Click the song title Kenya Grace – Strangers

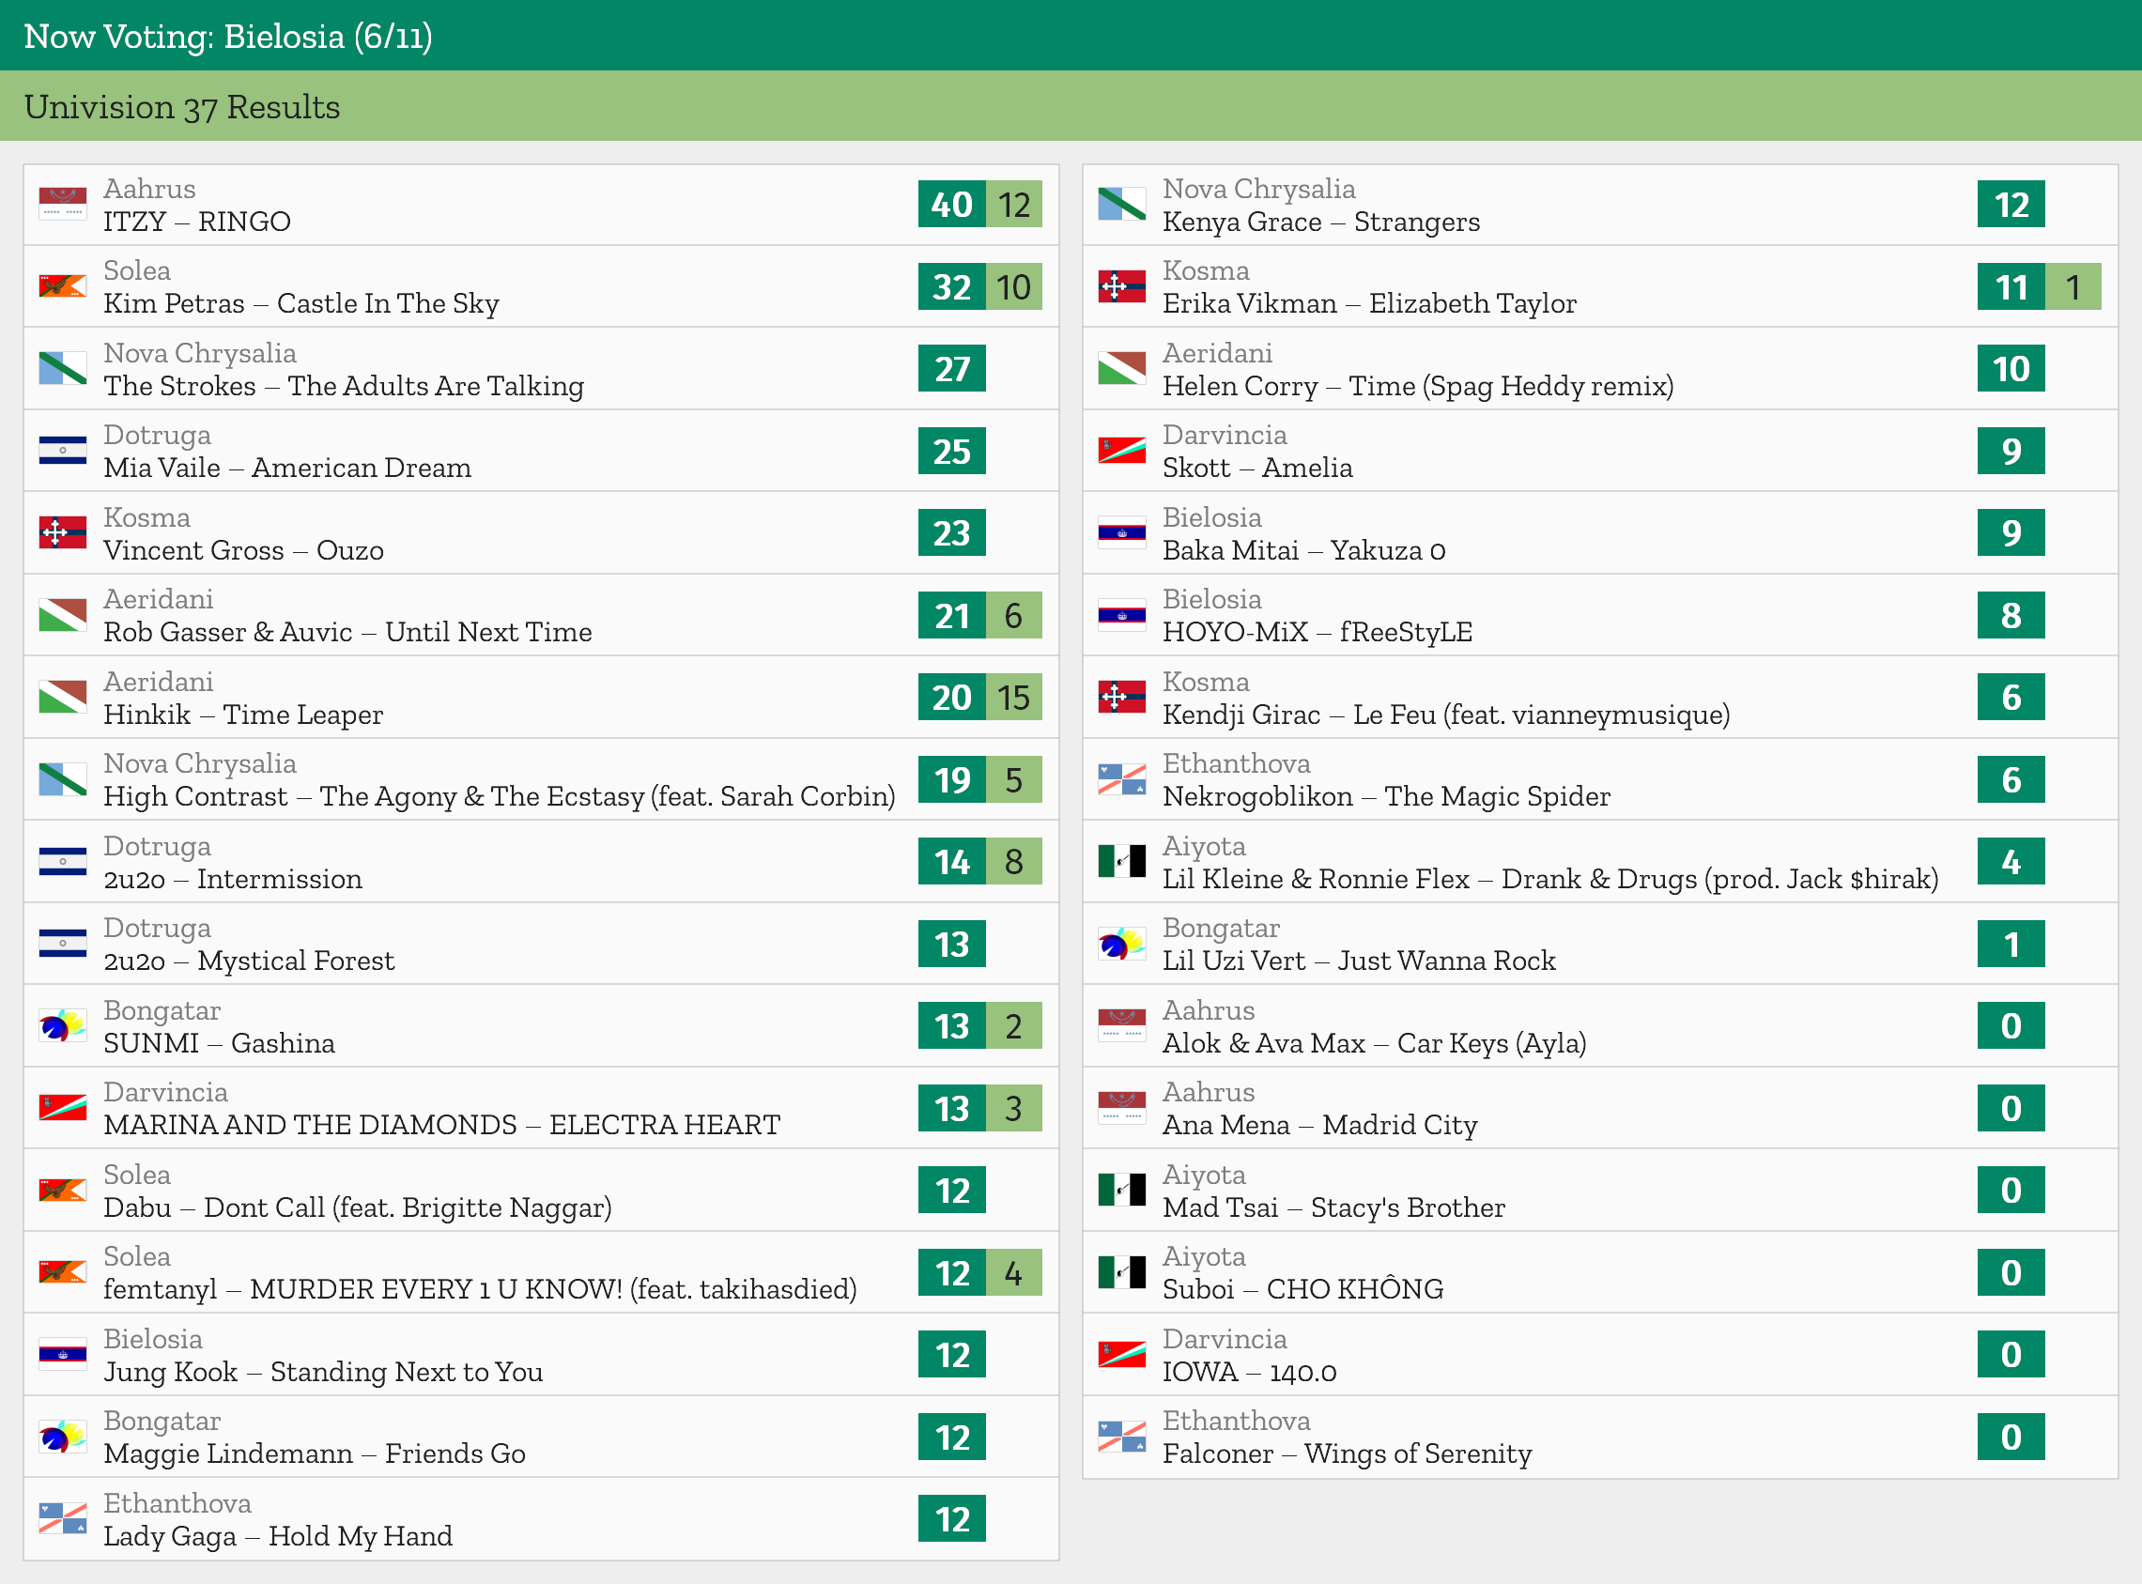tap(1321, 223)
